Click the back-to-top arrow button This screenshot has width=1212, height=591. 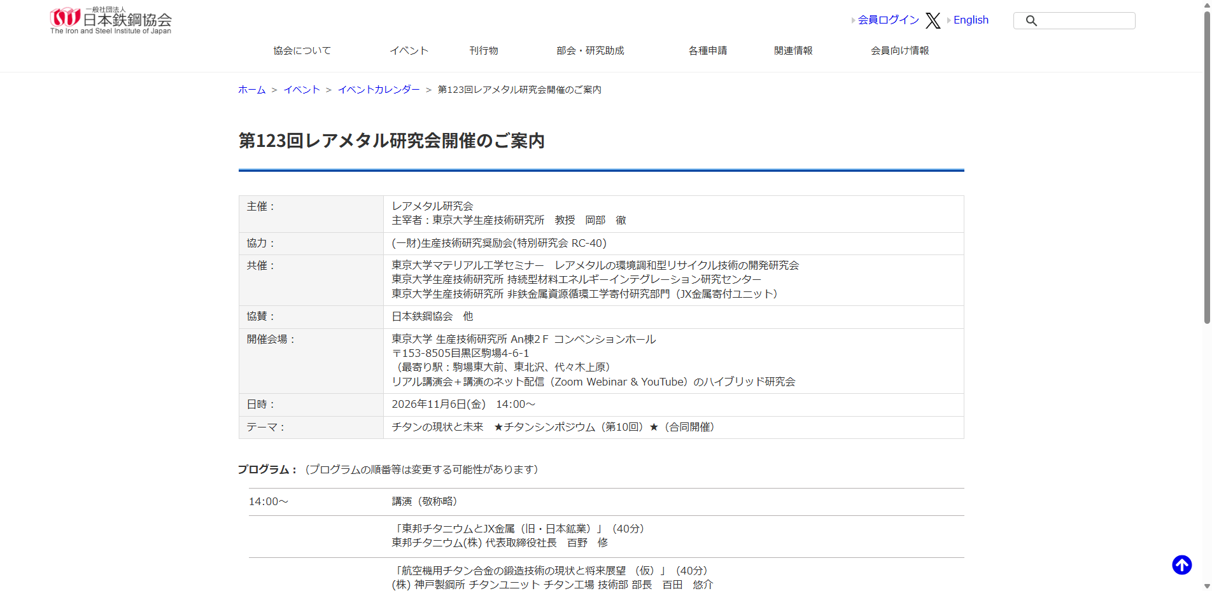click(x=1182, y=565)
